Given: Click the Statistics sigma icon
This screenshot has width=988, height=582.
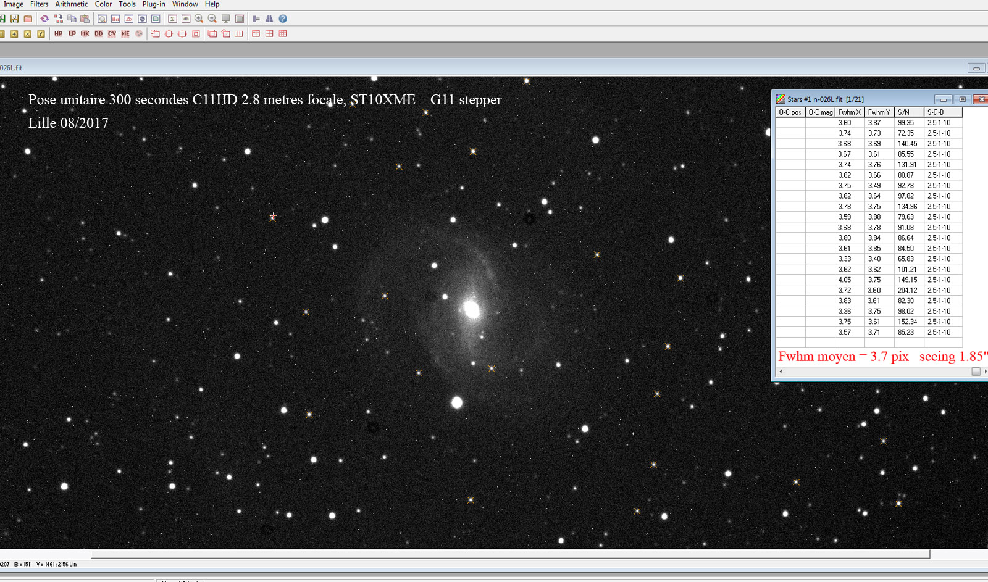Looking at the screenshot, I should 172,19.
